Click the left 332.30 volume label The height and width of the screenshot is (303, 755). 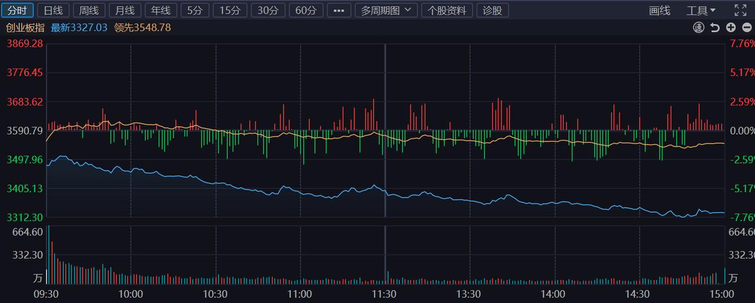(x=27, y=255)
